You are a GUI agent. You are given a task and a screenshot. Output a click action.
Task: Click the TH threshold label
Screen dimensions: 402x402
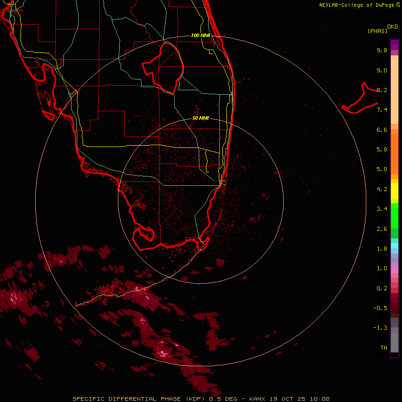coord(384,348)
